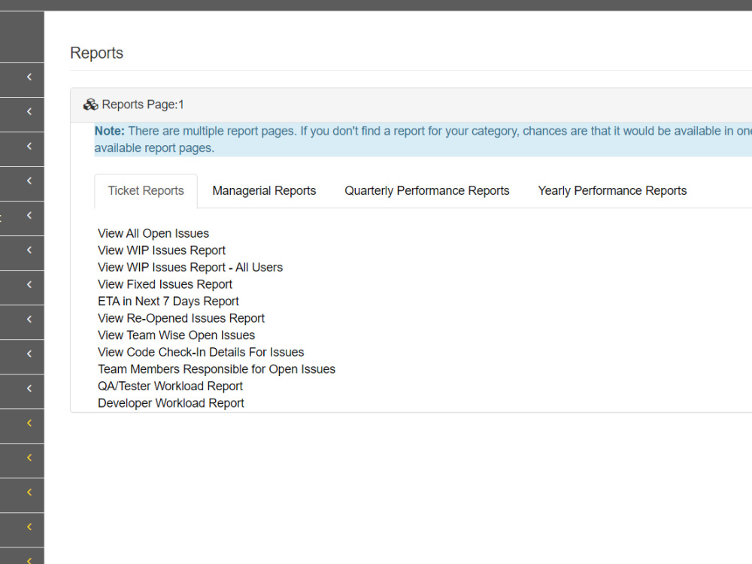Open the View All Open Issues report
Viewport: 752px width, 564px height.
click(x=153, y=234)
